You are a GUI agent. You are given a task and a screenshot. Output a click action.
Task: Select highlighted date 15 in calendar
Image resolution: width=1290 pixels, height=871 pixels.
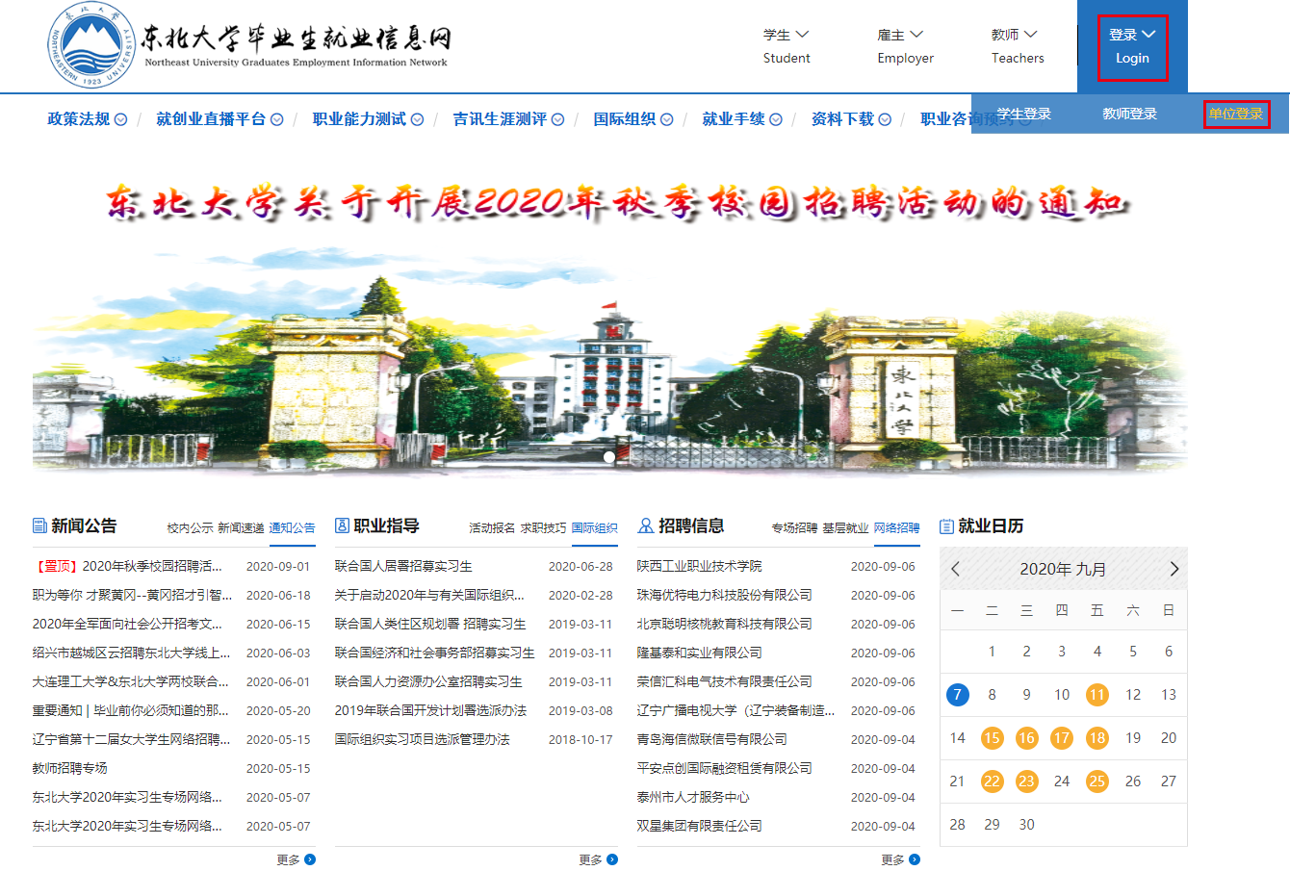coord(992,738)
